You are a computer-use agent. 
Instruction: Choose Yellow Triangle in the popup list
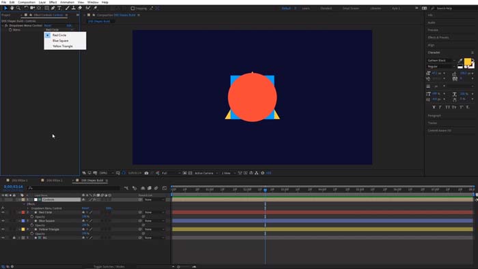63,46
